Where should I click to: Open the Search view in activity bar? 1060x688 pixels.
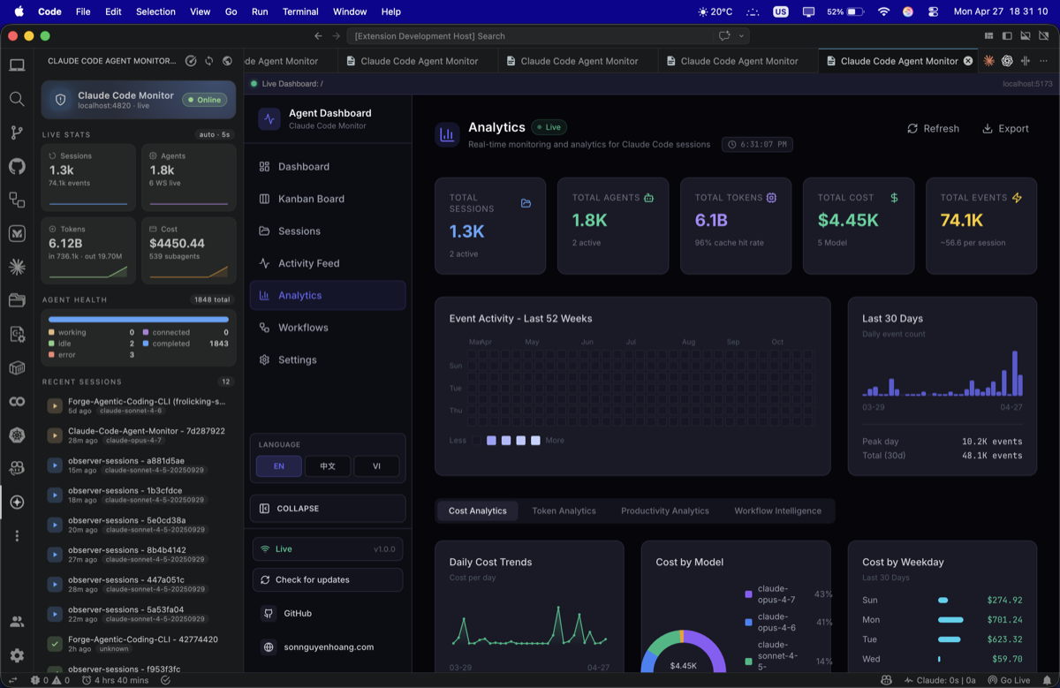17,99
